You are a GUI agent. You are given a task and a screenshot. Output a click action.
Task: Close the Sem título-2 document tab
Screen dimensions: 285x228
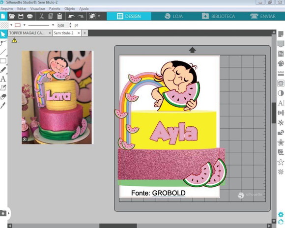click(79, 33)
